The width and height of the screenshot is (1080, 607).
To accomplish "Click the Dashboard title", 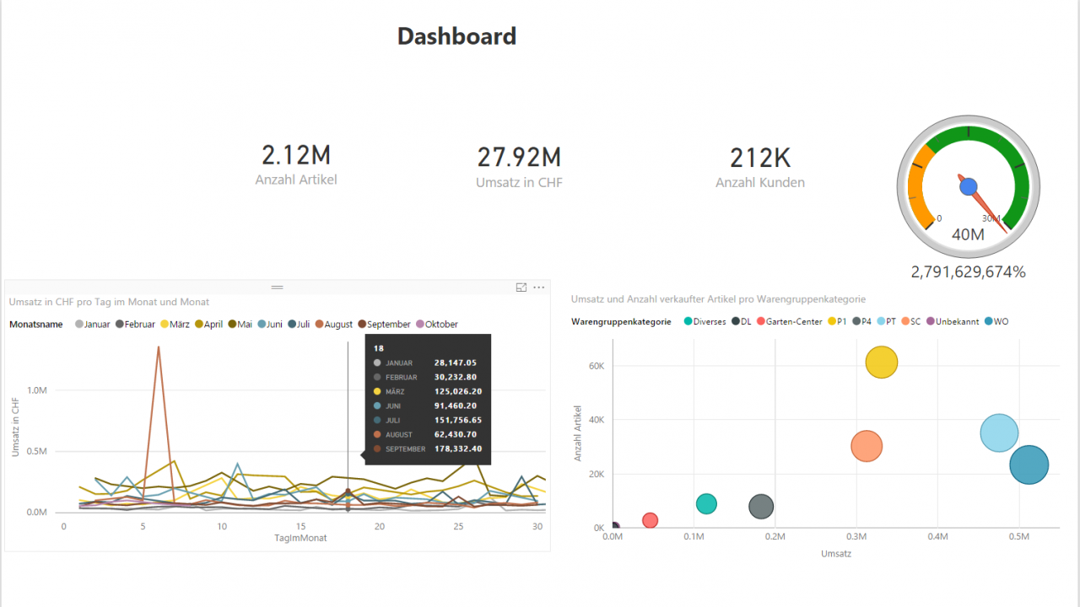I will 456,36.
